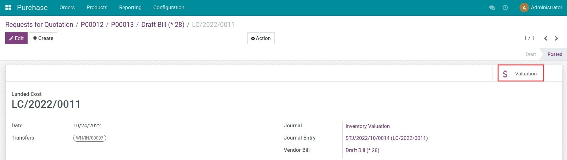
Task: Open Inventory Valuation journal link
Action: [367, 126]
